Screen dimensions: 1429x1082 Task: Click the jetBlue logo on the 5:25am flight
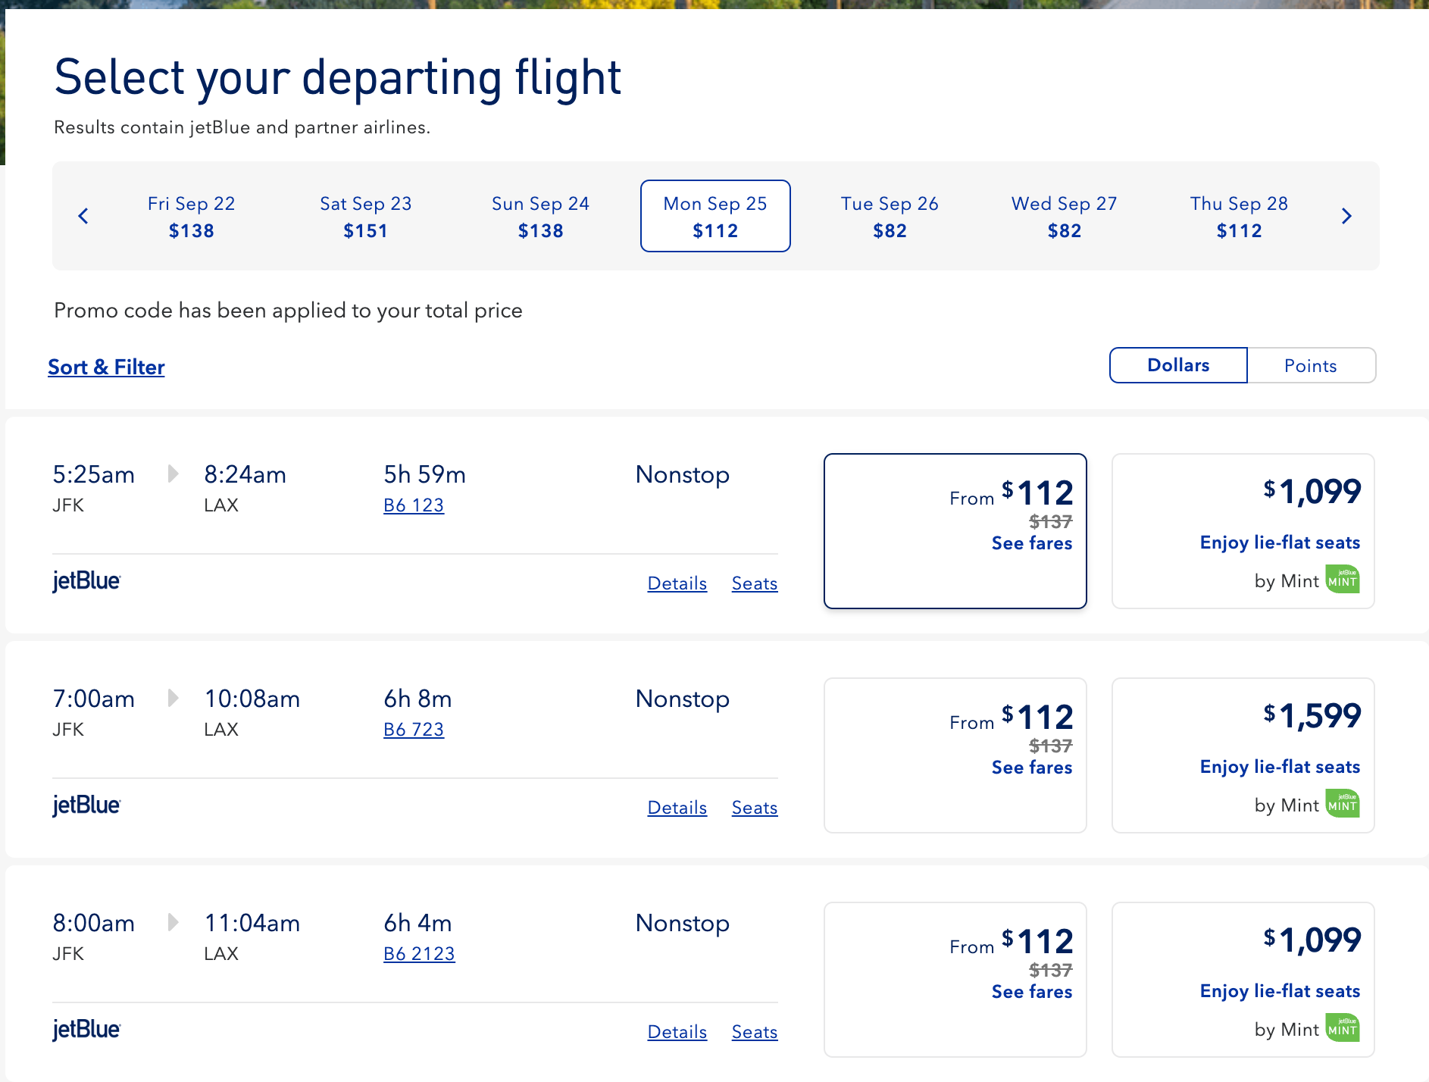86,581
